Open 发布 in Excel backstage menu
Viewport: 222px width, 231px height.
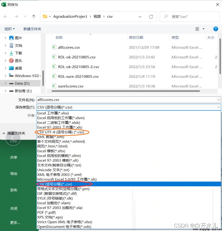[13, 190]
